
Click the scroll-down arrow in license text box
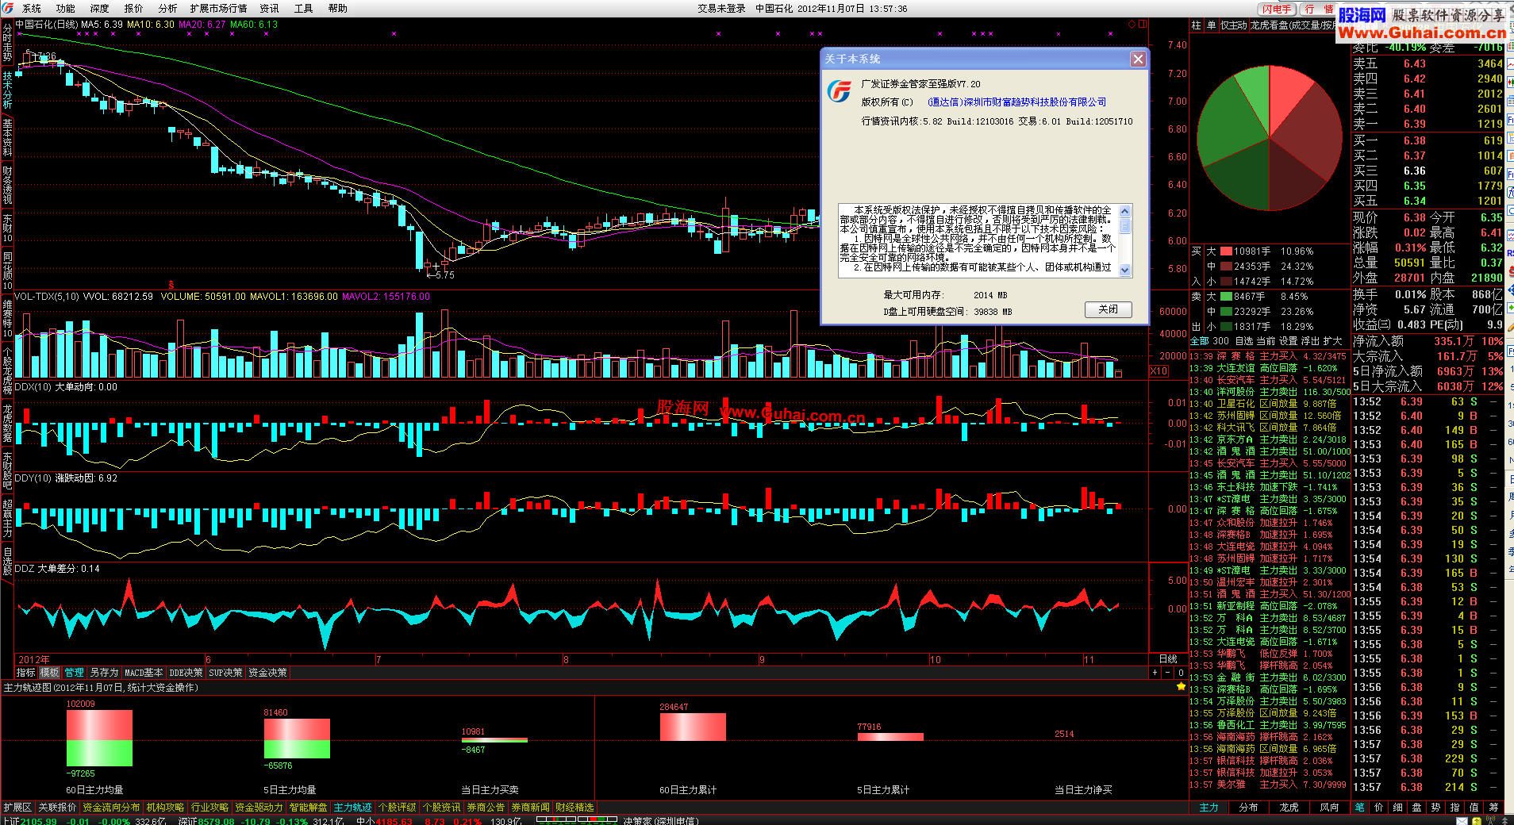click(x=1124, y=270)
